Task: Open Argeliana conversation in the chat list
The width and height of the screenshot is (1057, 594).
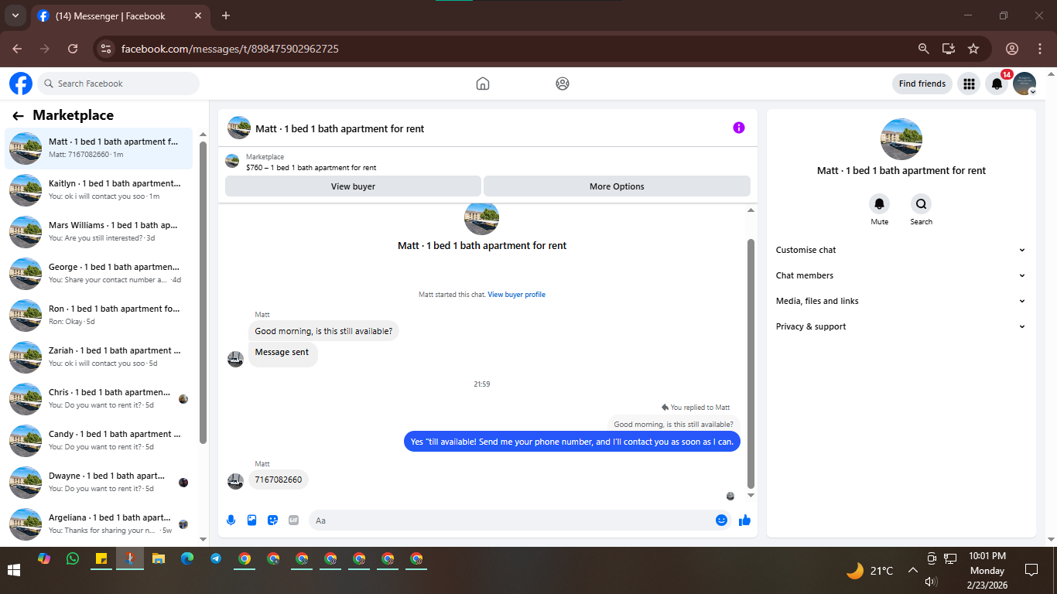Action: click(99, 524)
